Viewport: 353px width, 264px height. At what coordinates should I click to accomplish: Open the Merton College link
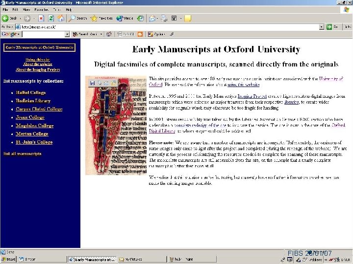tap(32, 134)
